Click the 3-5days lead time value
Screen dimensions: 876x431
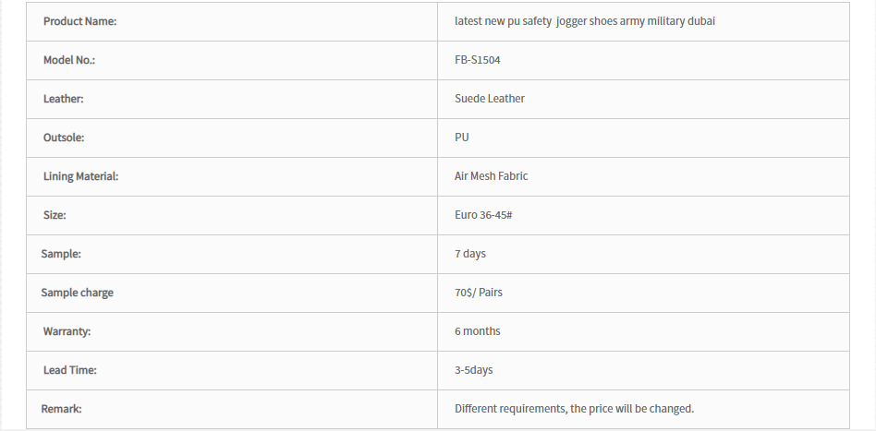pos(474,370)
